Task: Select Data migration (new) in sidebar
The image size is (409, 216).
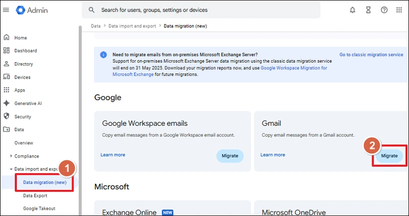Action: [45, 182]
